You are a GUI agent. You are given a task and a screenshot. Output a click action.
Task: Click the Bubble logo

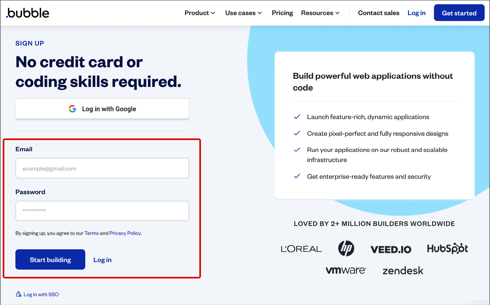coord(28,13)
